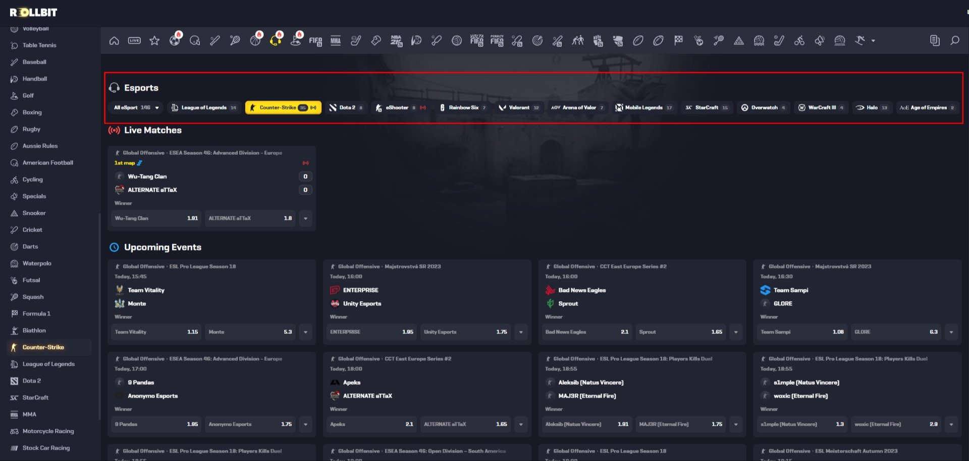Expand more sports arrow after skiing icon

click(x=873, y=41)
